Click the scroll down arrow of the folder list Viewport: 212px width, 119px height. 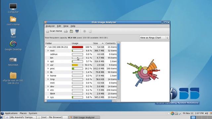click(x=119, y=98)
